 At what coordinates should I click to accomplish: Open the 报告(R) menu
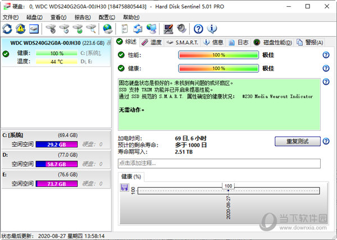(83, 17)
